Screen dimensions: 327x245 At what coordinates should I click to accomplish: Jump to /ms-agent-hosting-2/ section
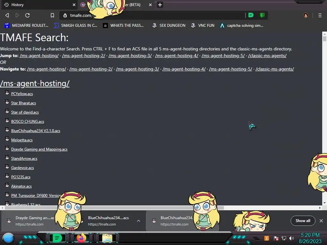pos(84,56)
